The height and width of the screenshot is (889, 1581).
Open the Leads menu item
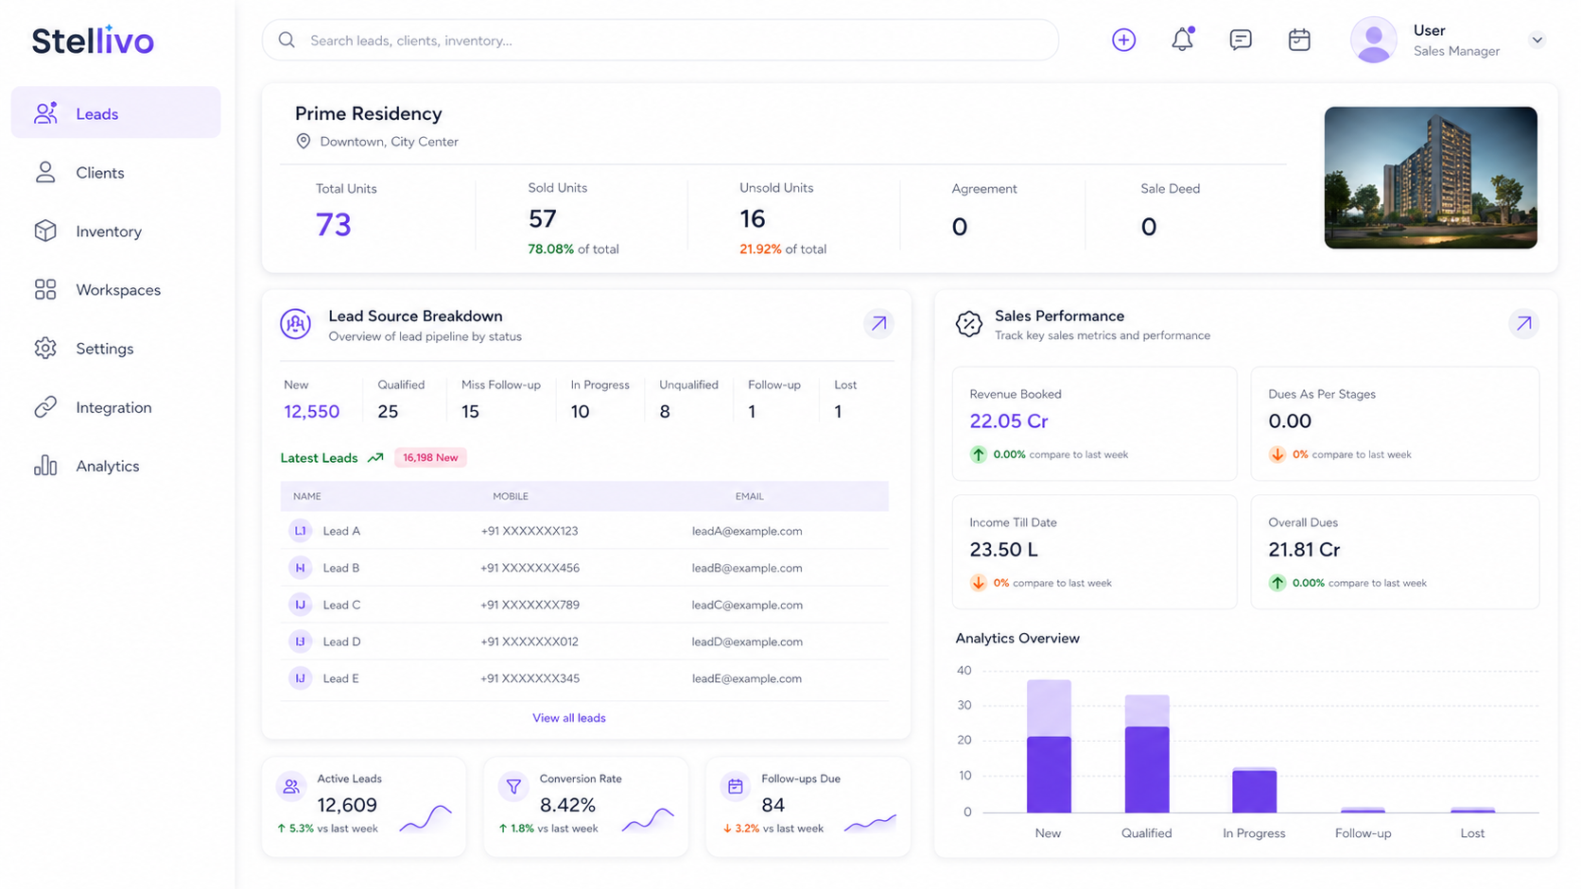tap(115, 113)
